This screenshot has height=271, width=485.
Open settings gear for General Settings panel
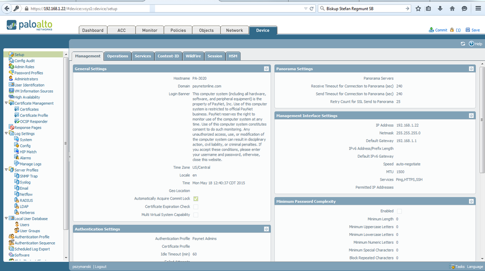click(x=266, y=69)
